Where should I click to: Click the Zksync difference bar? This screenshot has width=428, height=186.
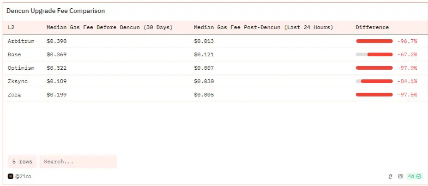click(374, 81)
